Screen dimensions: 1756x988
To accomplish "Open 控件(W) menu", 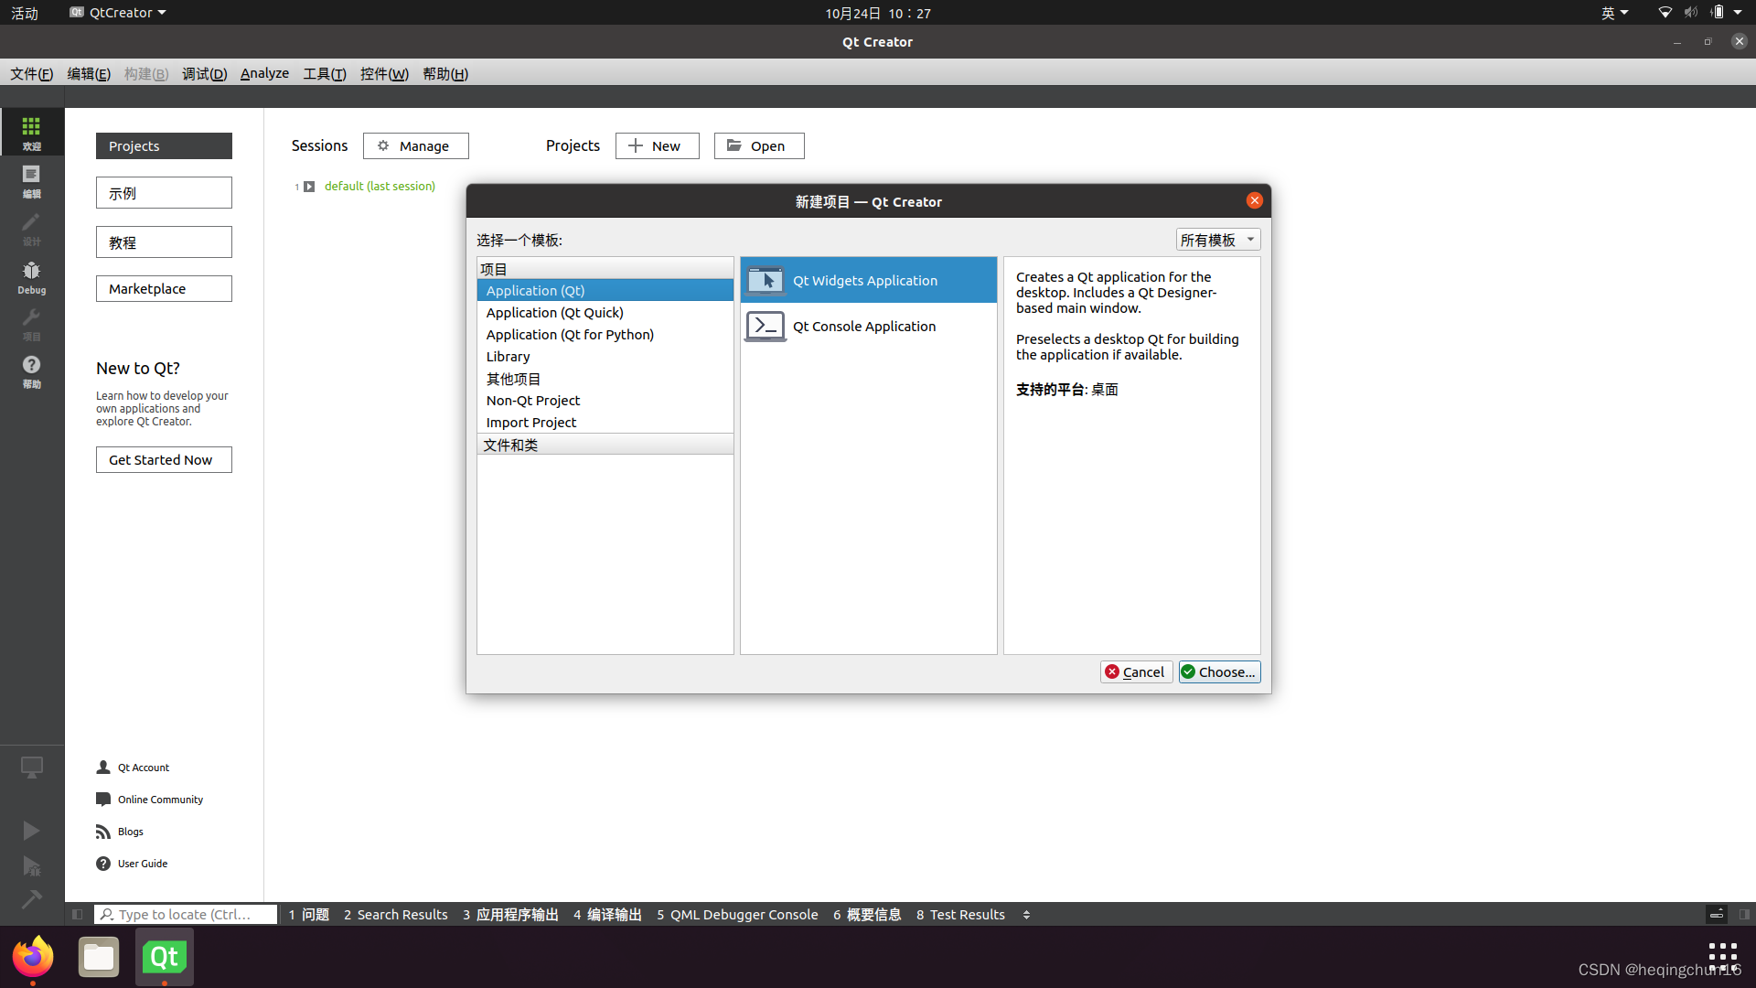I will click(384, 73).
